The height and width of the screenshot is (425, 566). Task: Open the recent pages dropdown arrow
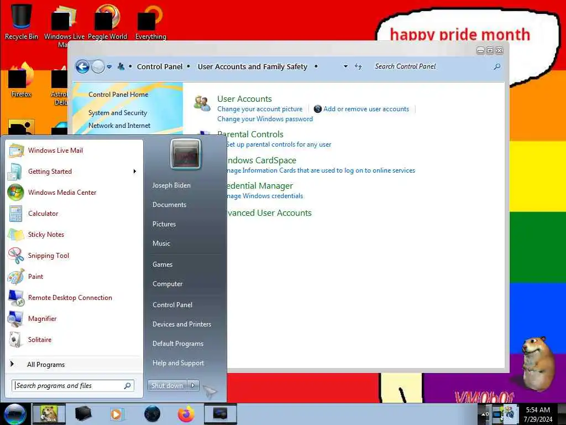click(109, 67)
